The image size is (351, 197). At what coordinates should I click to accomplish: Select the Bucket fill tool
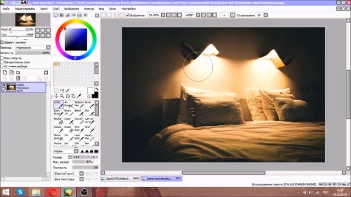point(58,121)
